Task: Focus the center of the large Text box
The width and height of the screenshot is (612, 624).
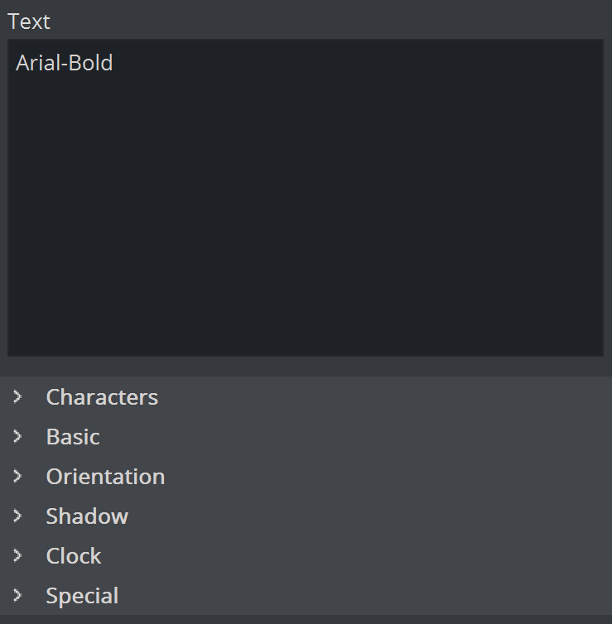Action: 306,198
